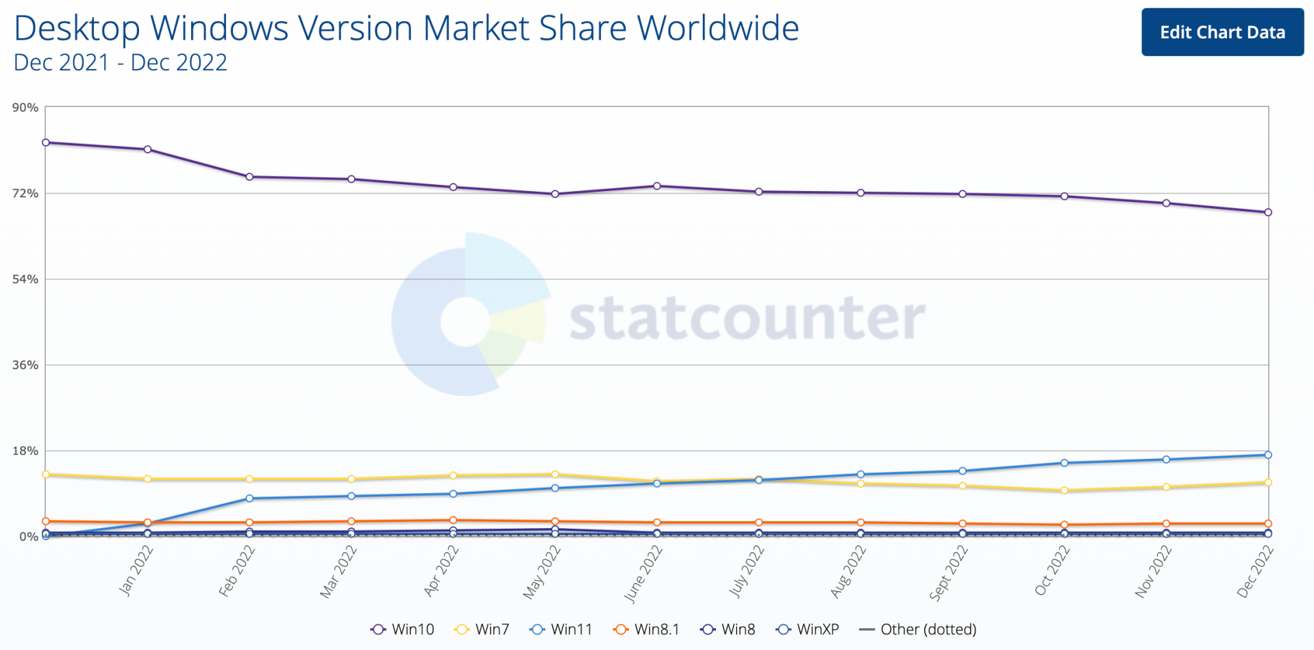Viewport: 1314px width, 650px height.
Task: Click the Win10 data point for Jan 2022
Action: [147, 149]
